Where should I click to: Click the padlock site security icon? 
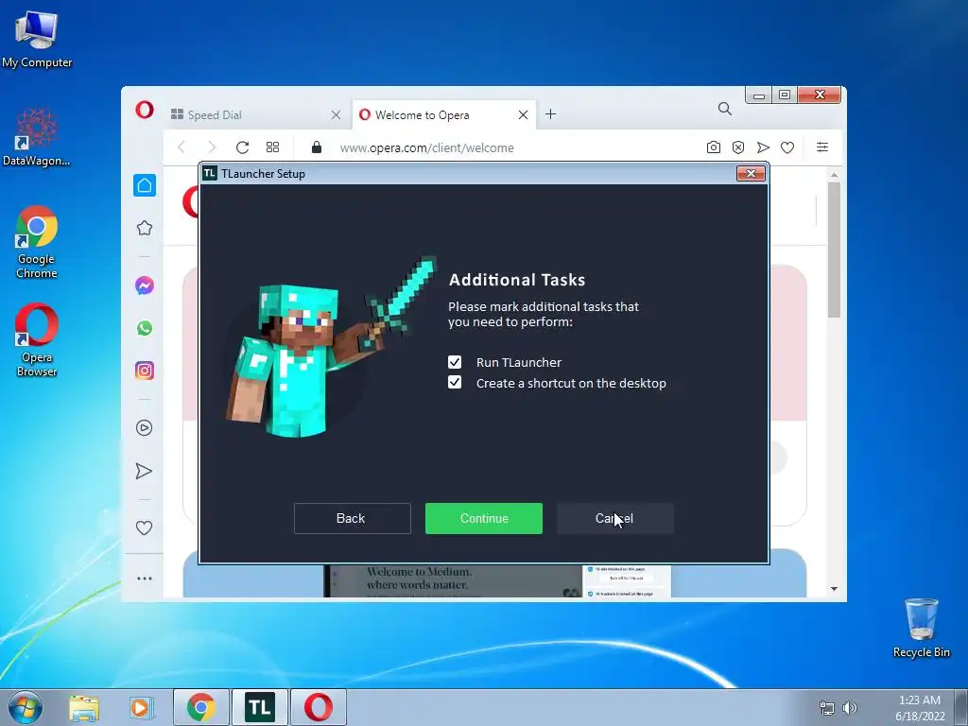[x=317, y=147]
